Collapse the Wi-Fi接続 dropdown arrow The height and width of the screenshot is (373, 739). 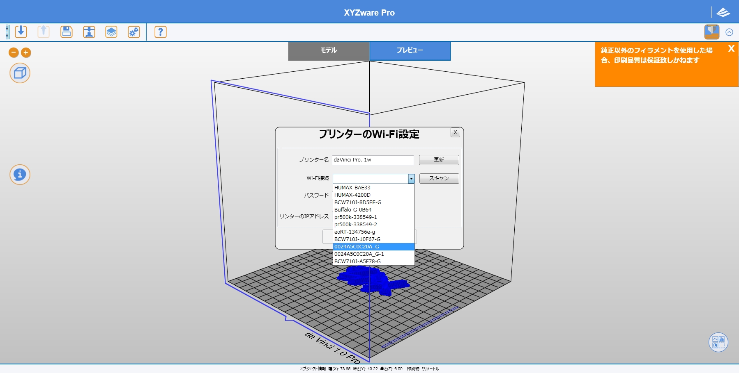[411, 179]
